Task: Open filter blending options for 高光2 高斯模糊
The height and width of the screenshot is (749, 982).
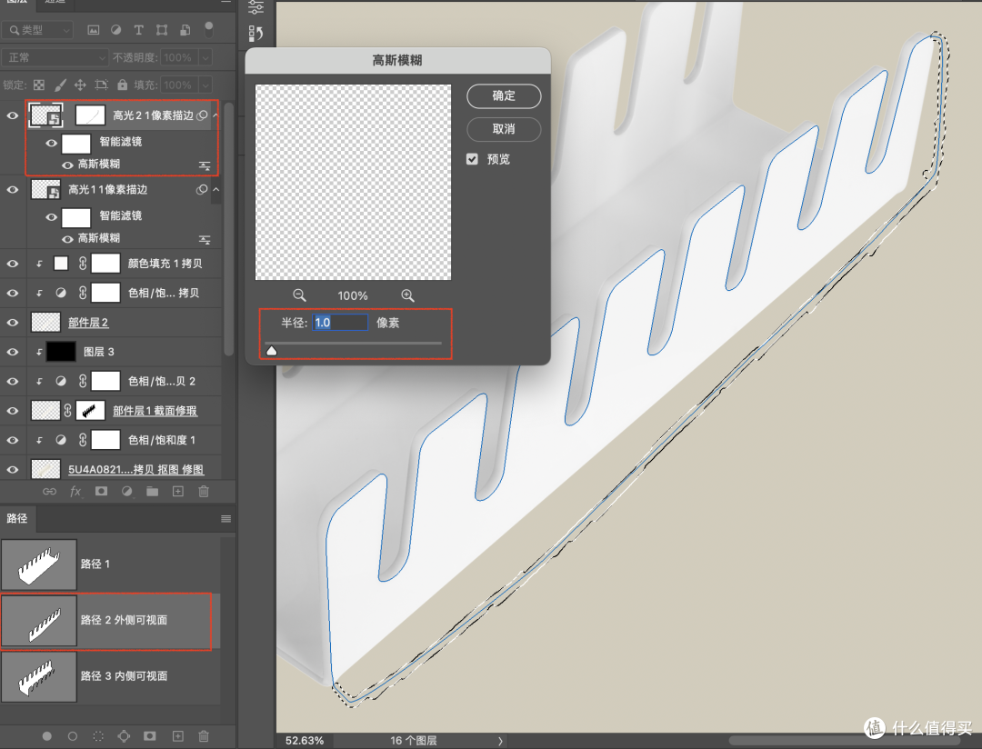Action: [205, 165]
